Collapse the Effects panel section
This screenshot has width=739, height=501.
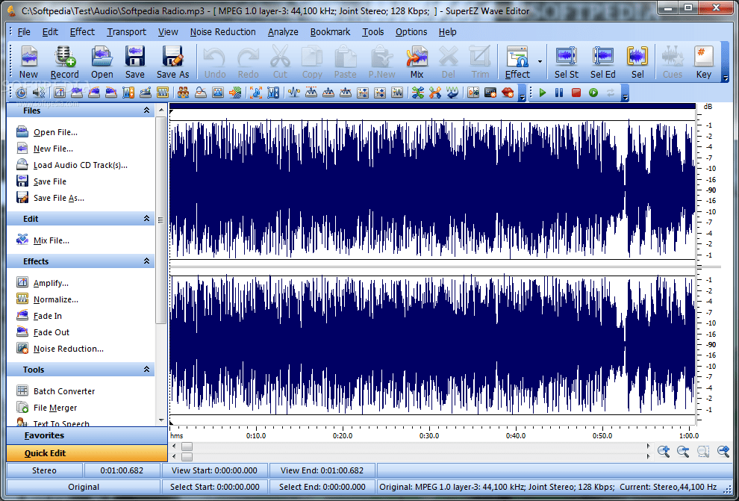click(x=146, y=261)
